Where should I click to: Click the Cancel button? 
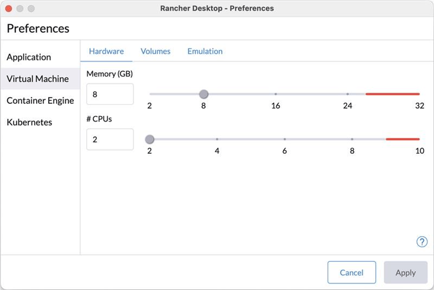(351, 272)
